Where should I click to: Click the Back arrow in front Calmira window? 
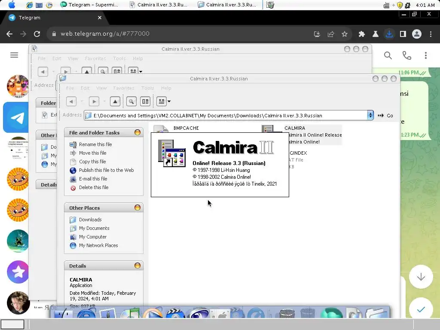(x=71, y=101)
